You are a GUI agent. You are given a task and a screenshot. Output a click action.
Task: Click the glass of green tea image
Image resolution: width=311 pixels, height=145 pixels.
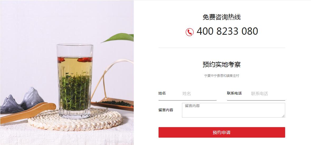click(x=75, y=81)
